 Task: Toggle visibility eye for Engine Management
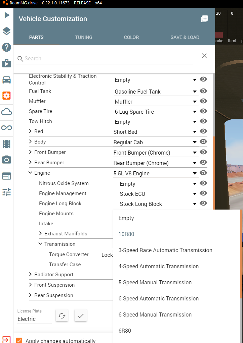coord(203,193)
